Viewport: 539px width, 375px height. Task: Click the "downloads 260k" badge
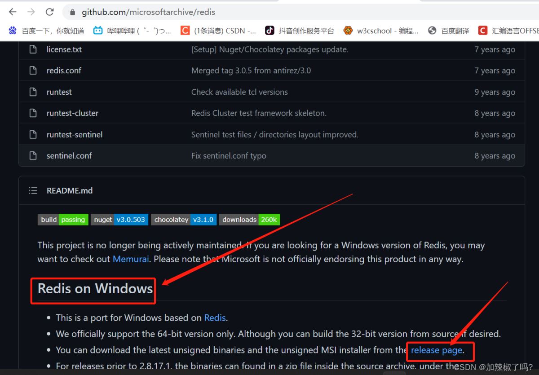coord(249,220)
